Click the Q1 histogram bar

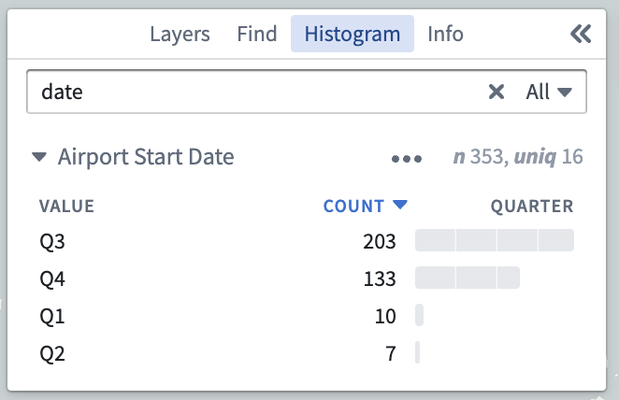pyautogui.click(x=419, y=315)
